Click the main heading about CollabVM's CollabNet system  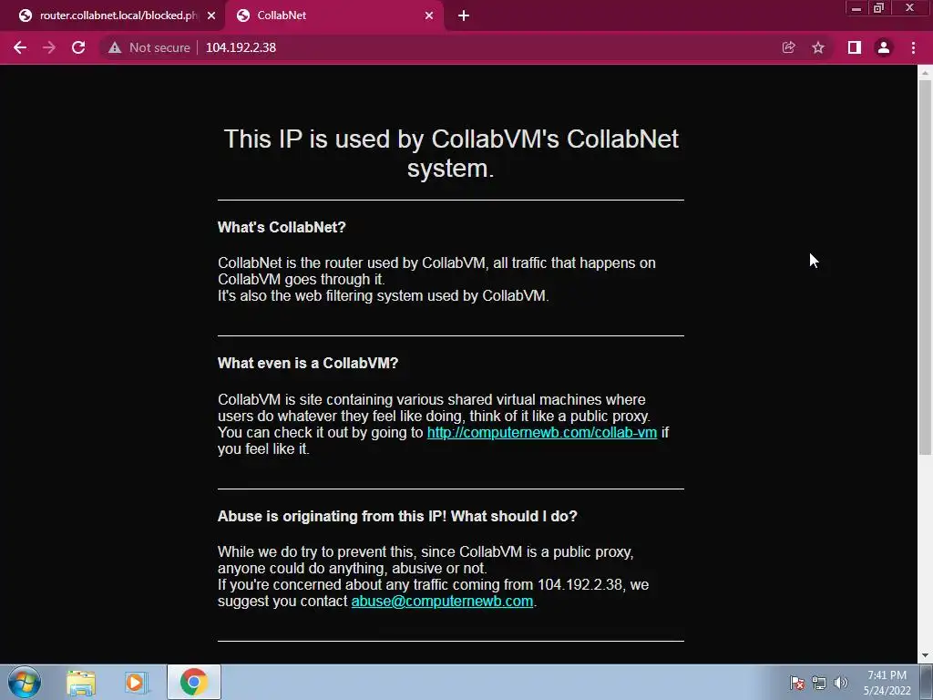tap(451, 153)
